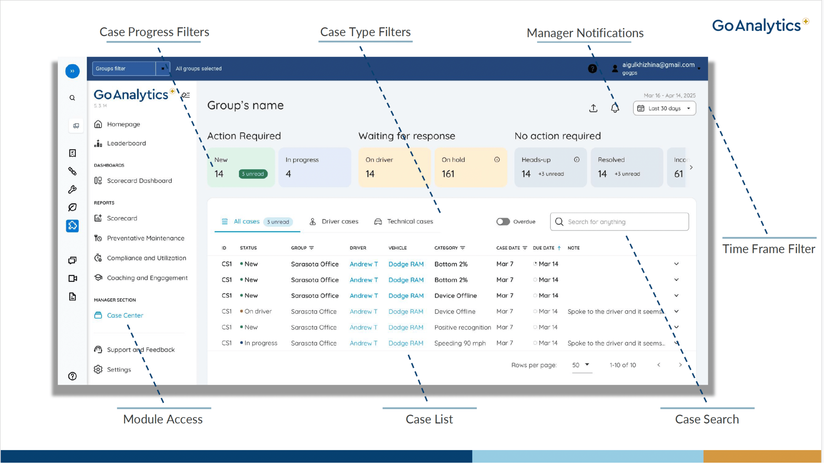Click the wrench maintenance icon in rail
The width and height of the screenshot is (824, 464).
pos(72,189)
